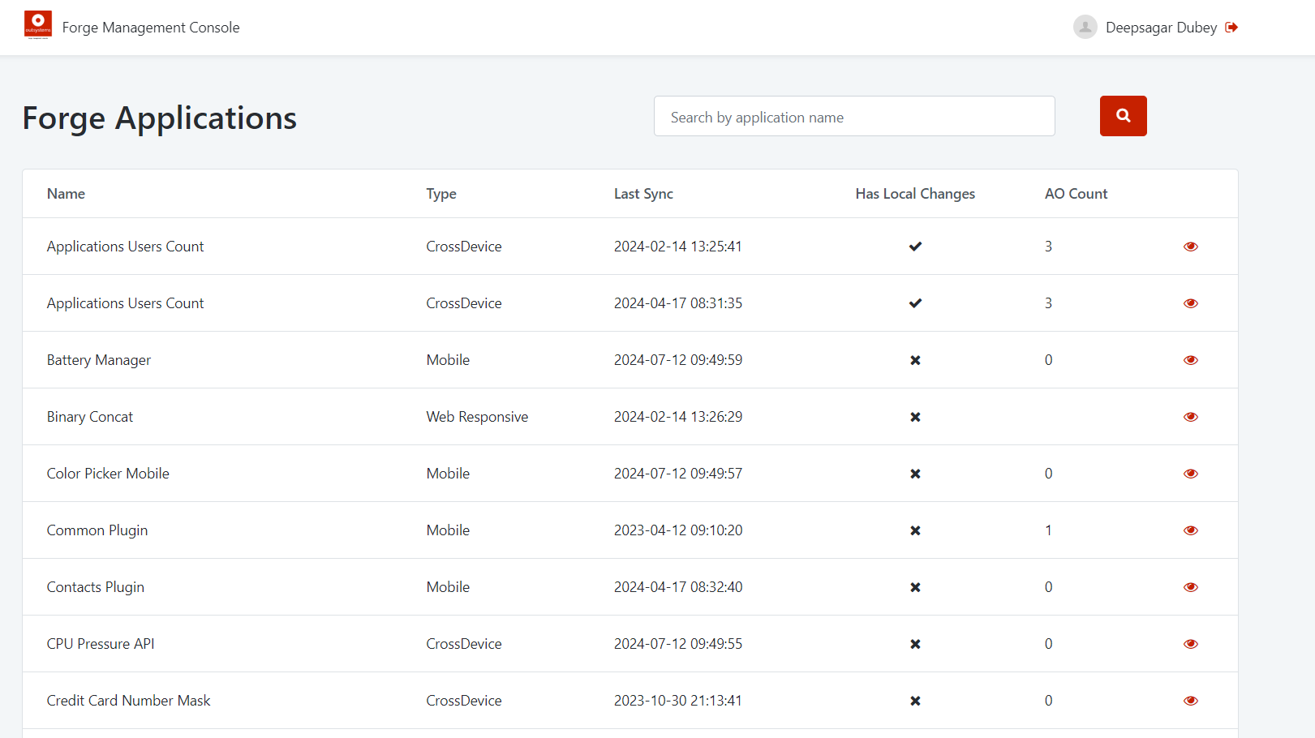Click the OutSystems logo icon
The width and height of the screenshot is (1315, 738).
click(x=37, y=24)
